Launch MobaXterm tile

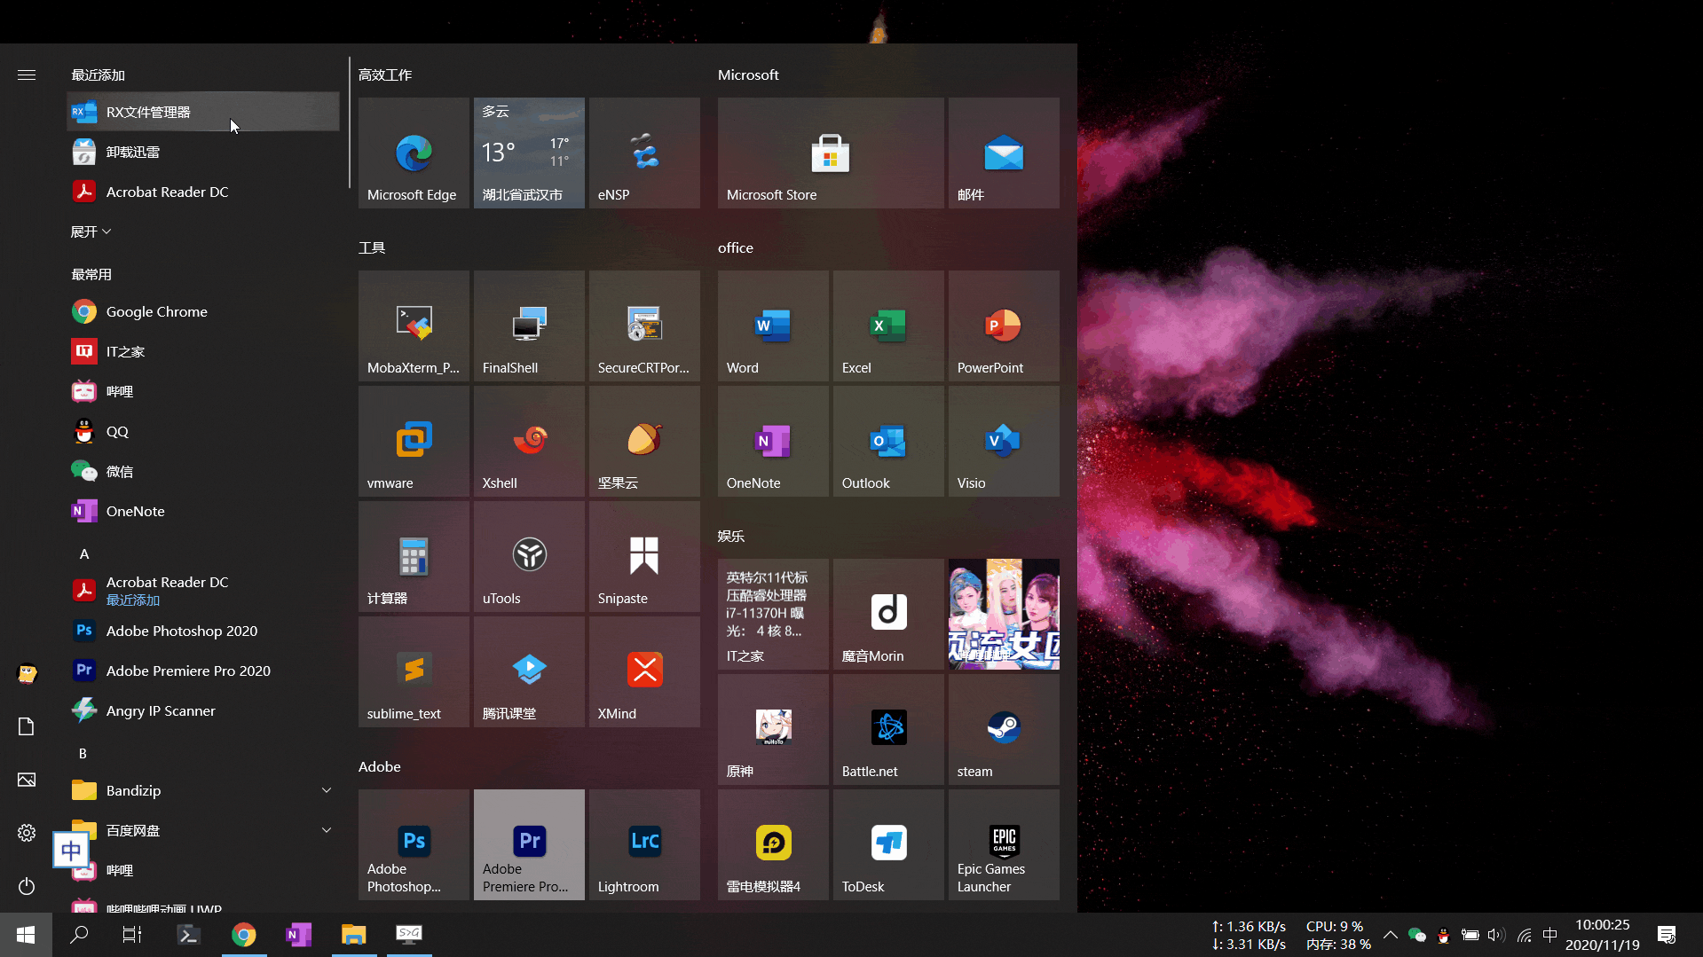pyautogui.click(x=414, y=326)
